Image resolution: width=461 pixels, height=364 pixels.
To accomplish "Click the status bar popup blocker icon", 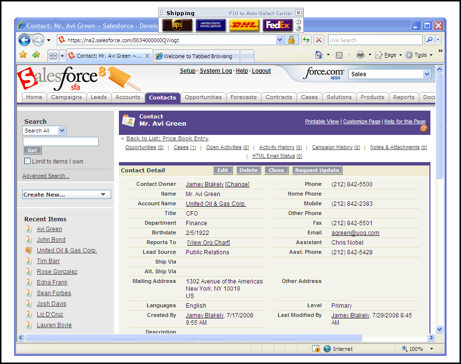I will pos(316,348).
